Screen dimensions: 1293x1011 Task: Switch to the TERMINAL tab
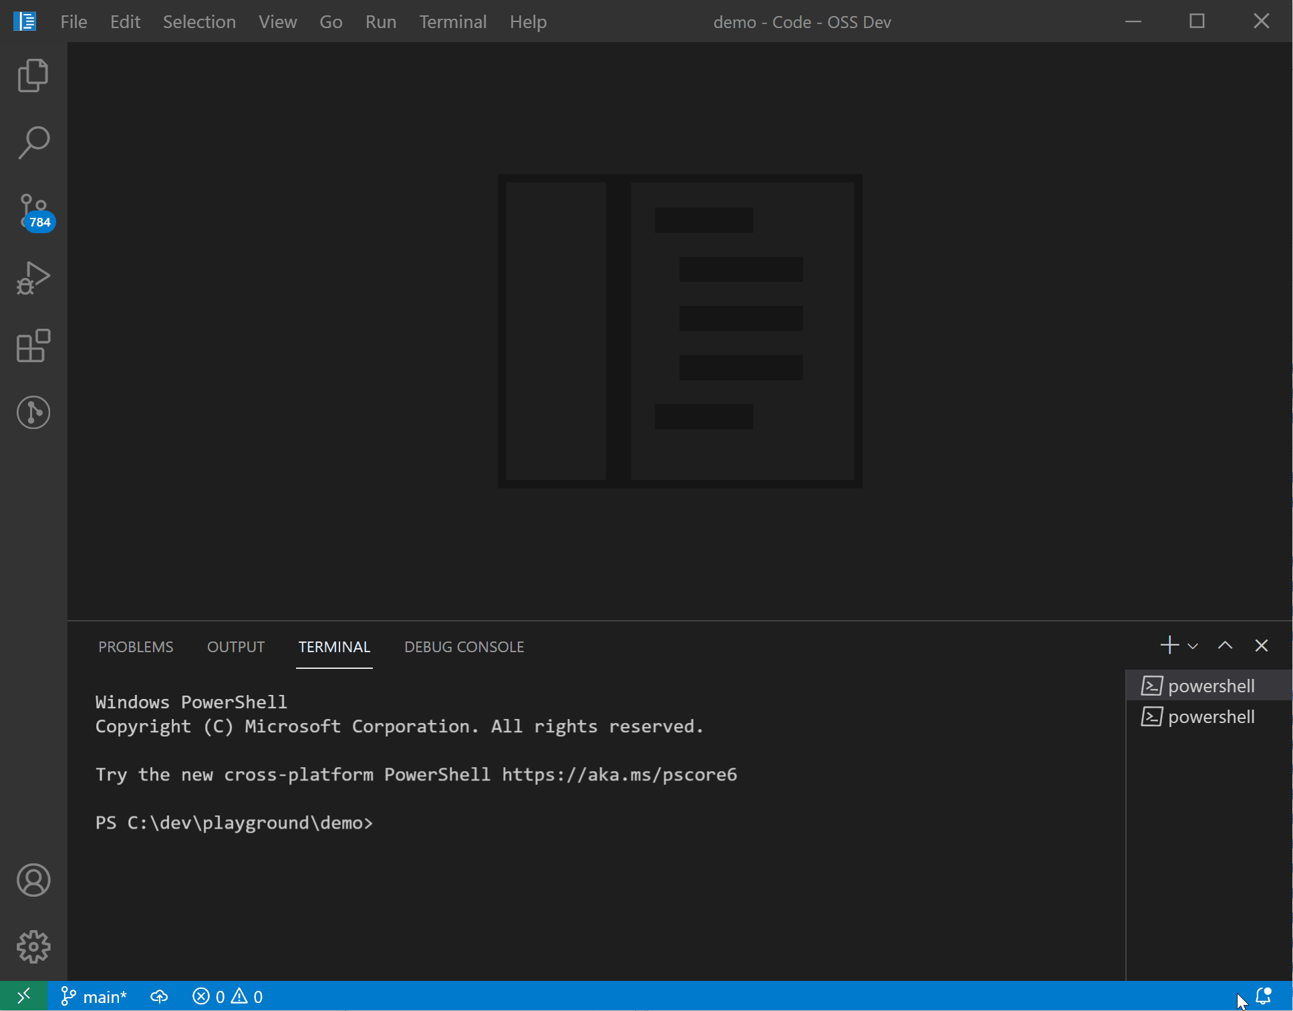pyautogui.click(x=334, y=647)
